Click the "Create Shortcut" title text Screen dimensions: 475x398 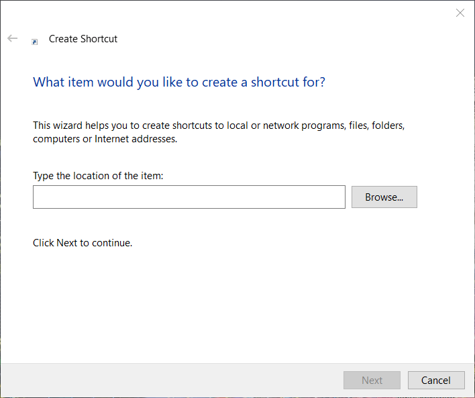83,39
